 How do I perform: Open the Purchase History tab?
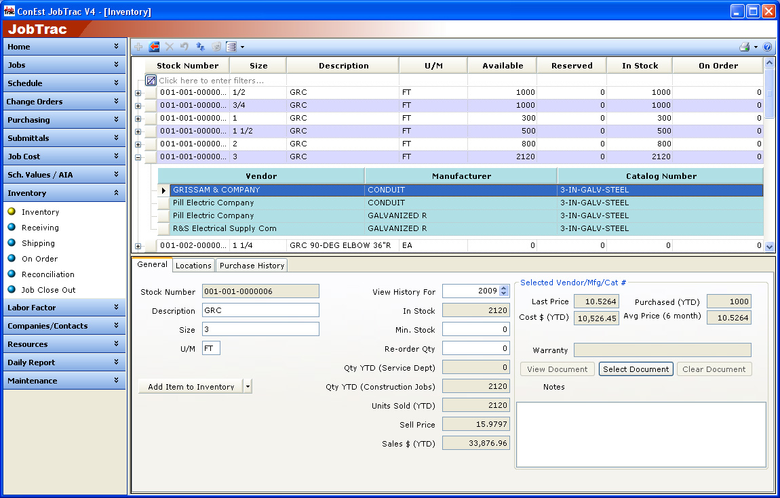click(252, 266)
